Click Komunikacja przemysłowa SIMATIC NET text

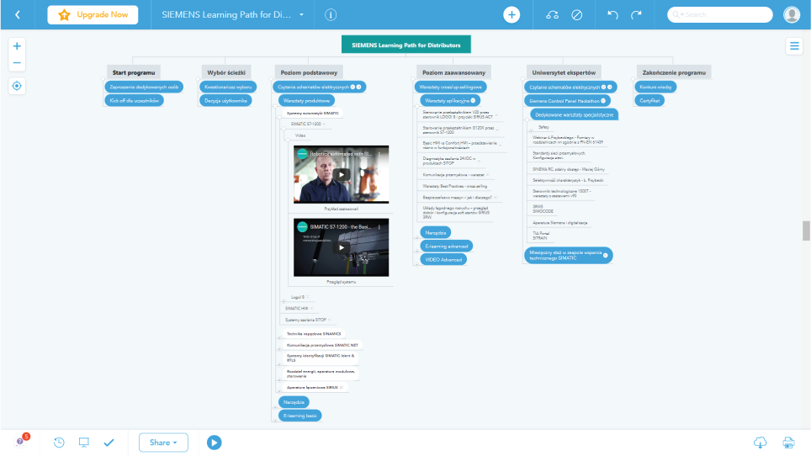tap(322, 345)
